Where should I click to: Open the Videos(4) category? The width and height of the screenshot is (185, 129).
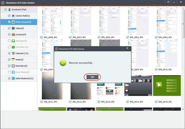pos(19,28)
